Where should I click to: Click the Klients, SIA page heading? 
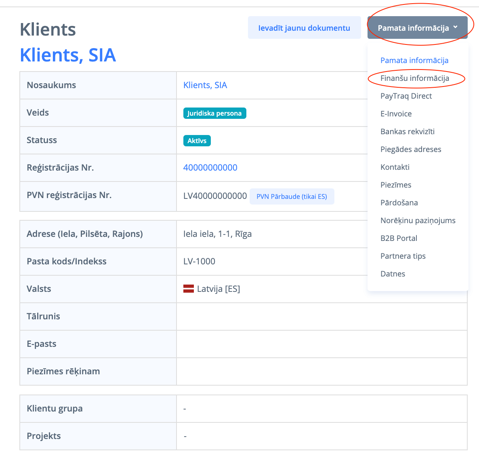click(x=68, y=55)
